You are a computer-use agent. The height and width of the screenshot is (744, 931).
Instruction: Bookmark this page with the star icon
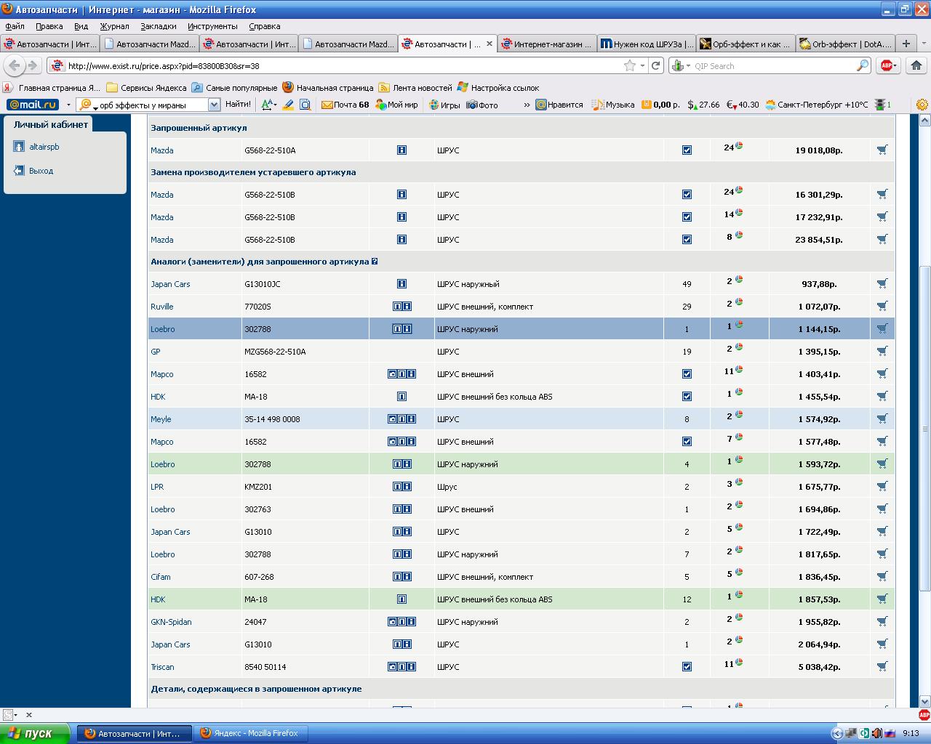pyautogui.click(x=629, y=65)
